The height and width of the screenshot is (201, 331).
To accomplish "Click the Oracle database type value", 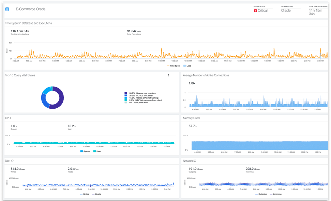I will 286,11.
